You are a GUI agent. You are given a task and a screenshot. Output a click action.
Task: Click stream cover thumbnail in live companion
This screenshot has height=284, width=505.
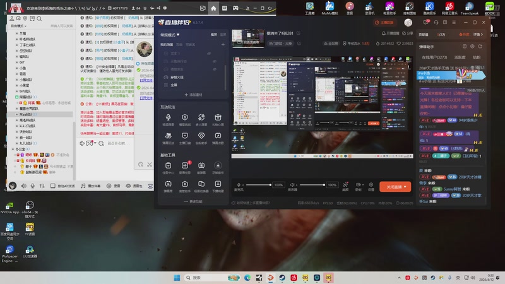point(248,38)
